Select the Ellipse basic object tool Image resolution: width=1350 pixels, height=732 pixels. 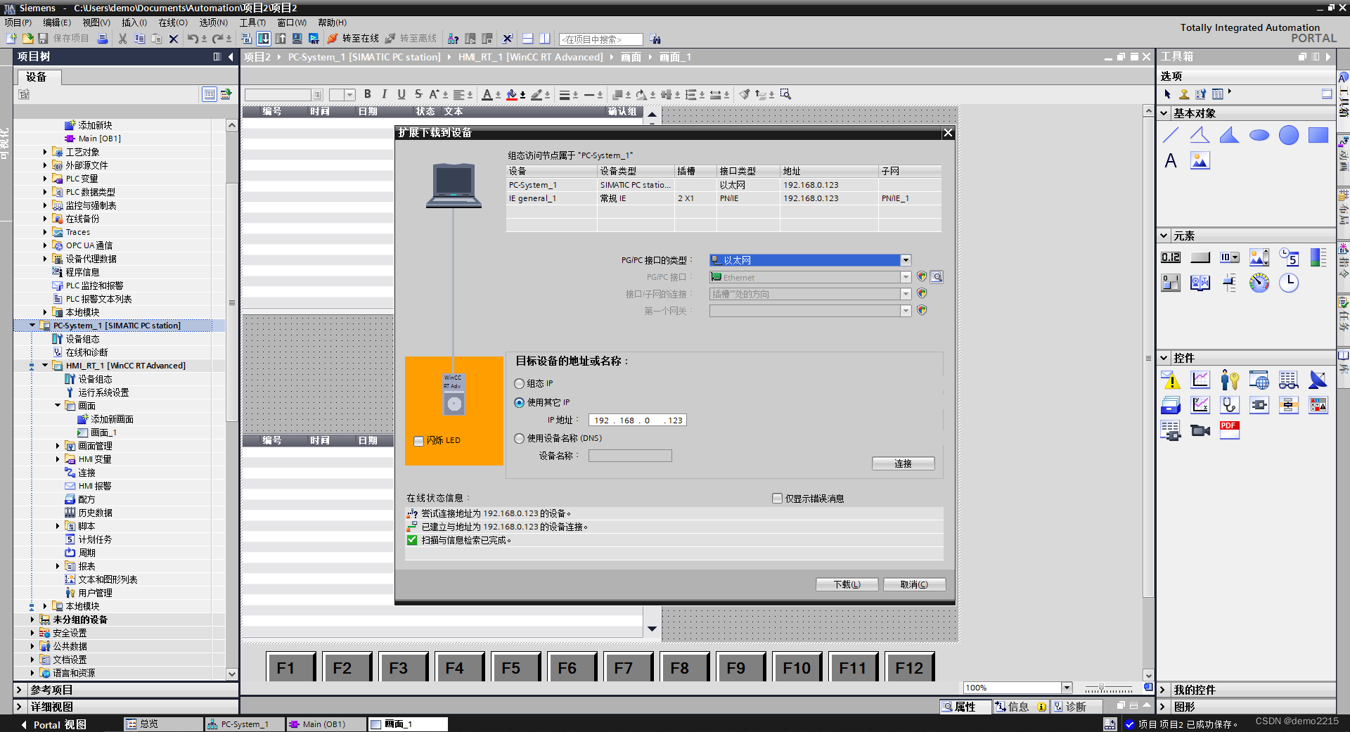tap(1259, 135)
